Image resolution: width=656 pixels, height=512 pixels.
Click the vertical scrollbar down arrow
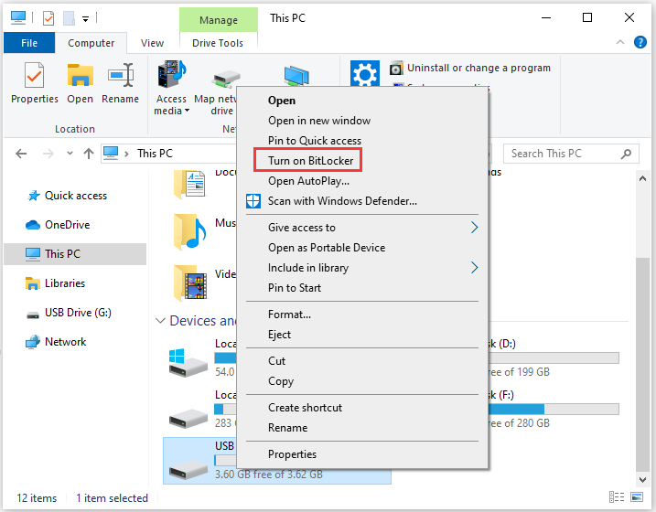(x=642, y=479)
